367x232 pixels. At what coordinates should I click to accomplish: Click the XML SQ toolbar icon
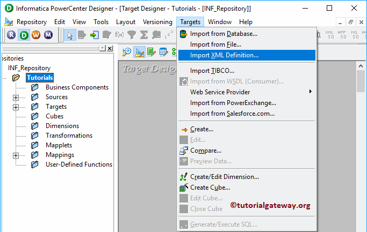[x=330, y=35]
